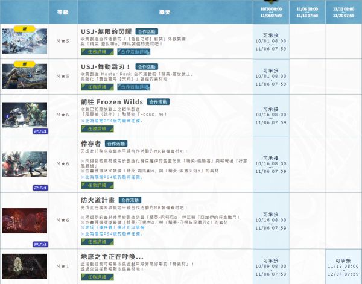Open the 地底之主正在呼喚 quest thumbnail

pyautogui.click(x=24, y=266)
